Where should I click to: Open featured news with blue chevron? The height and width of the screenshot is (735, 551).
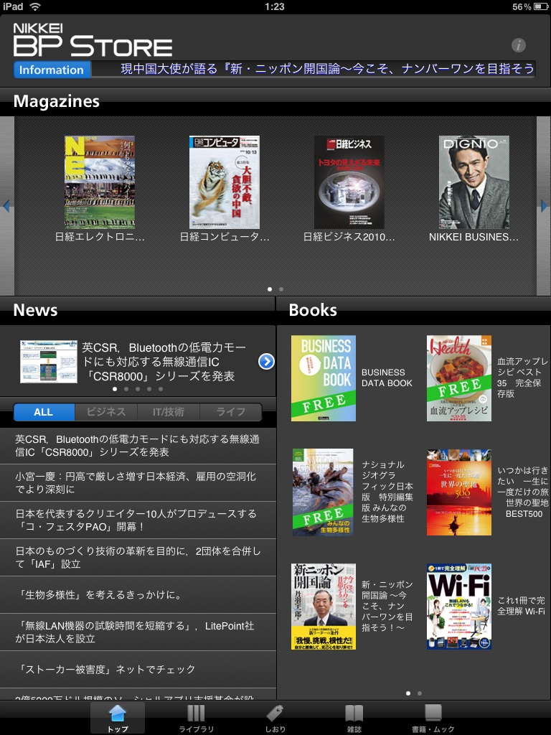point(266,362)
